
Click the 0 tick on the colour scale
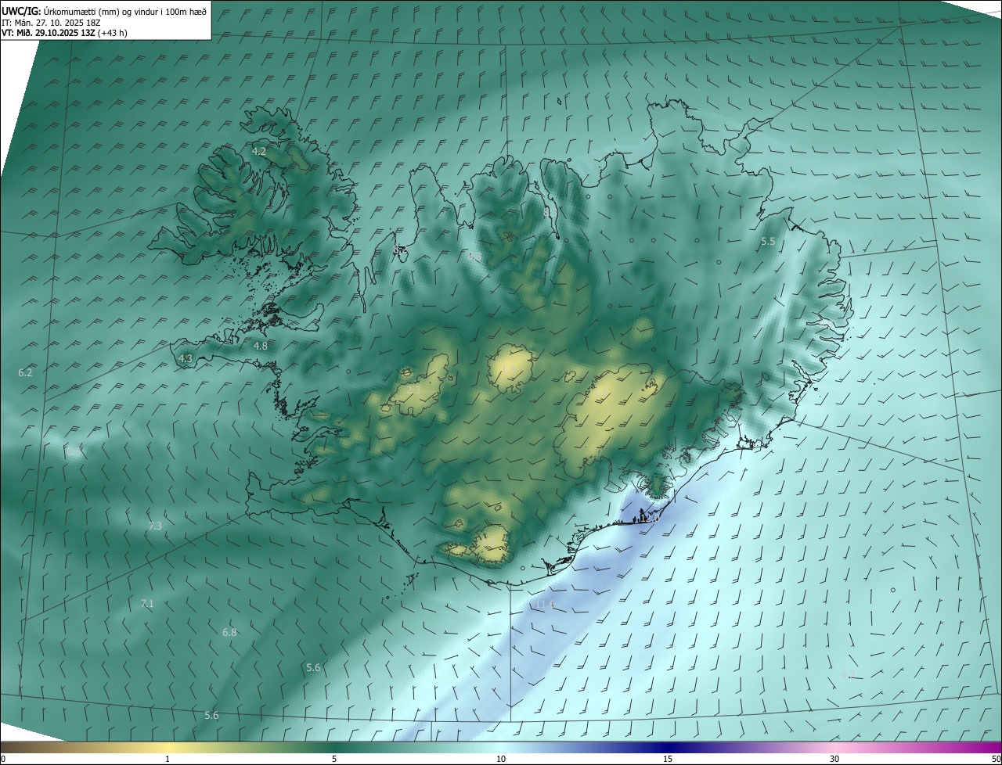(x=3, y=760)
